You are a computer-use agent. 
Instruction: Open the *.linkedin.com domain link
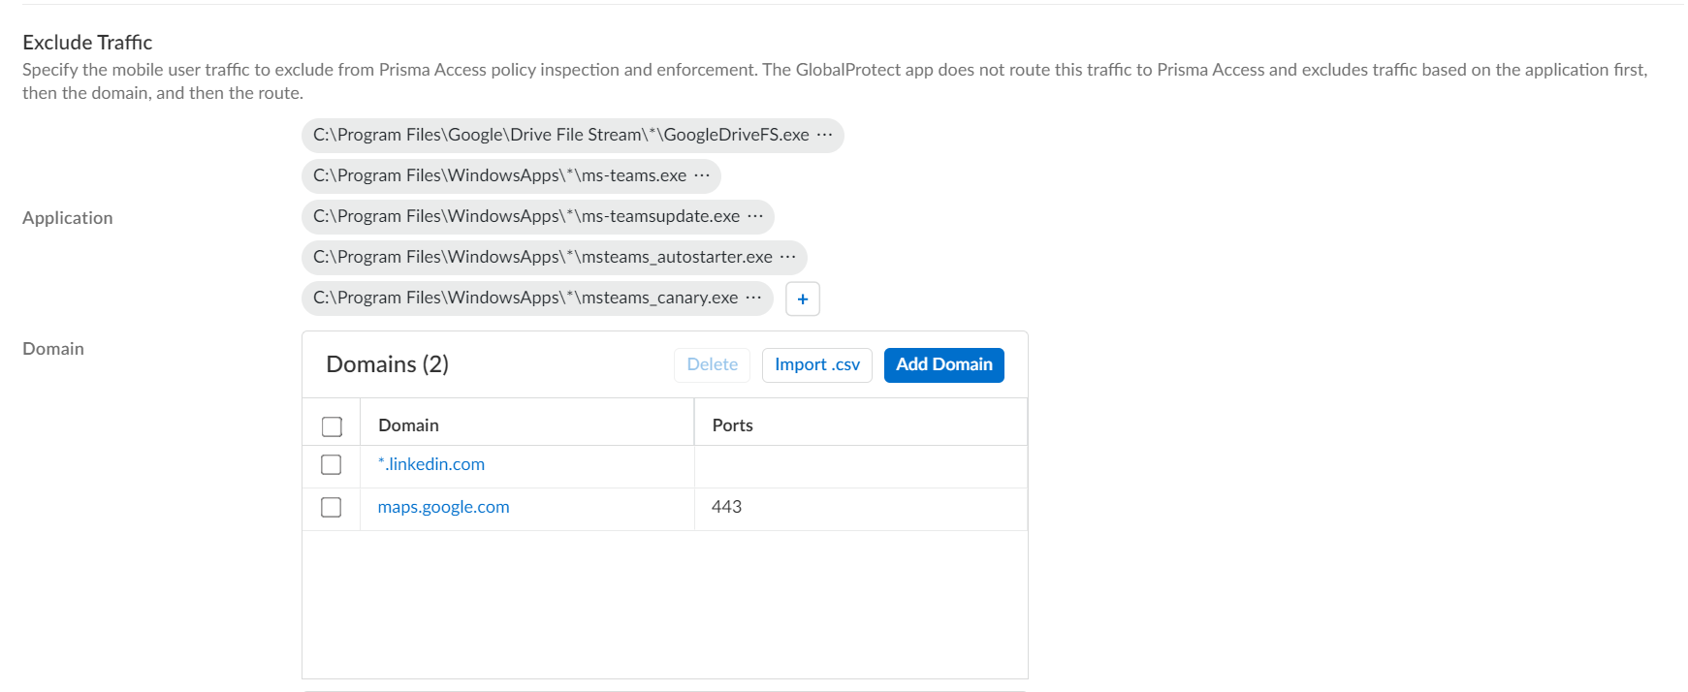click(431, 465)
